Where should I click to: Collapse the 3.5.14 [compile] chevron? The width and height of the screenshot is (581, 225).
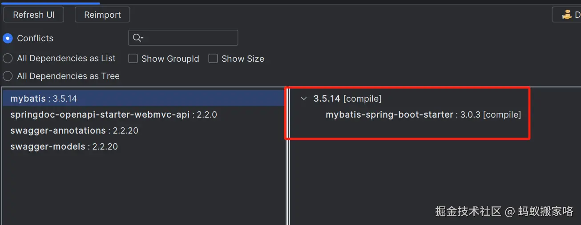tap(304, 99)
